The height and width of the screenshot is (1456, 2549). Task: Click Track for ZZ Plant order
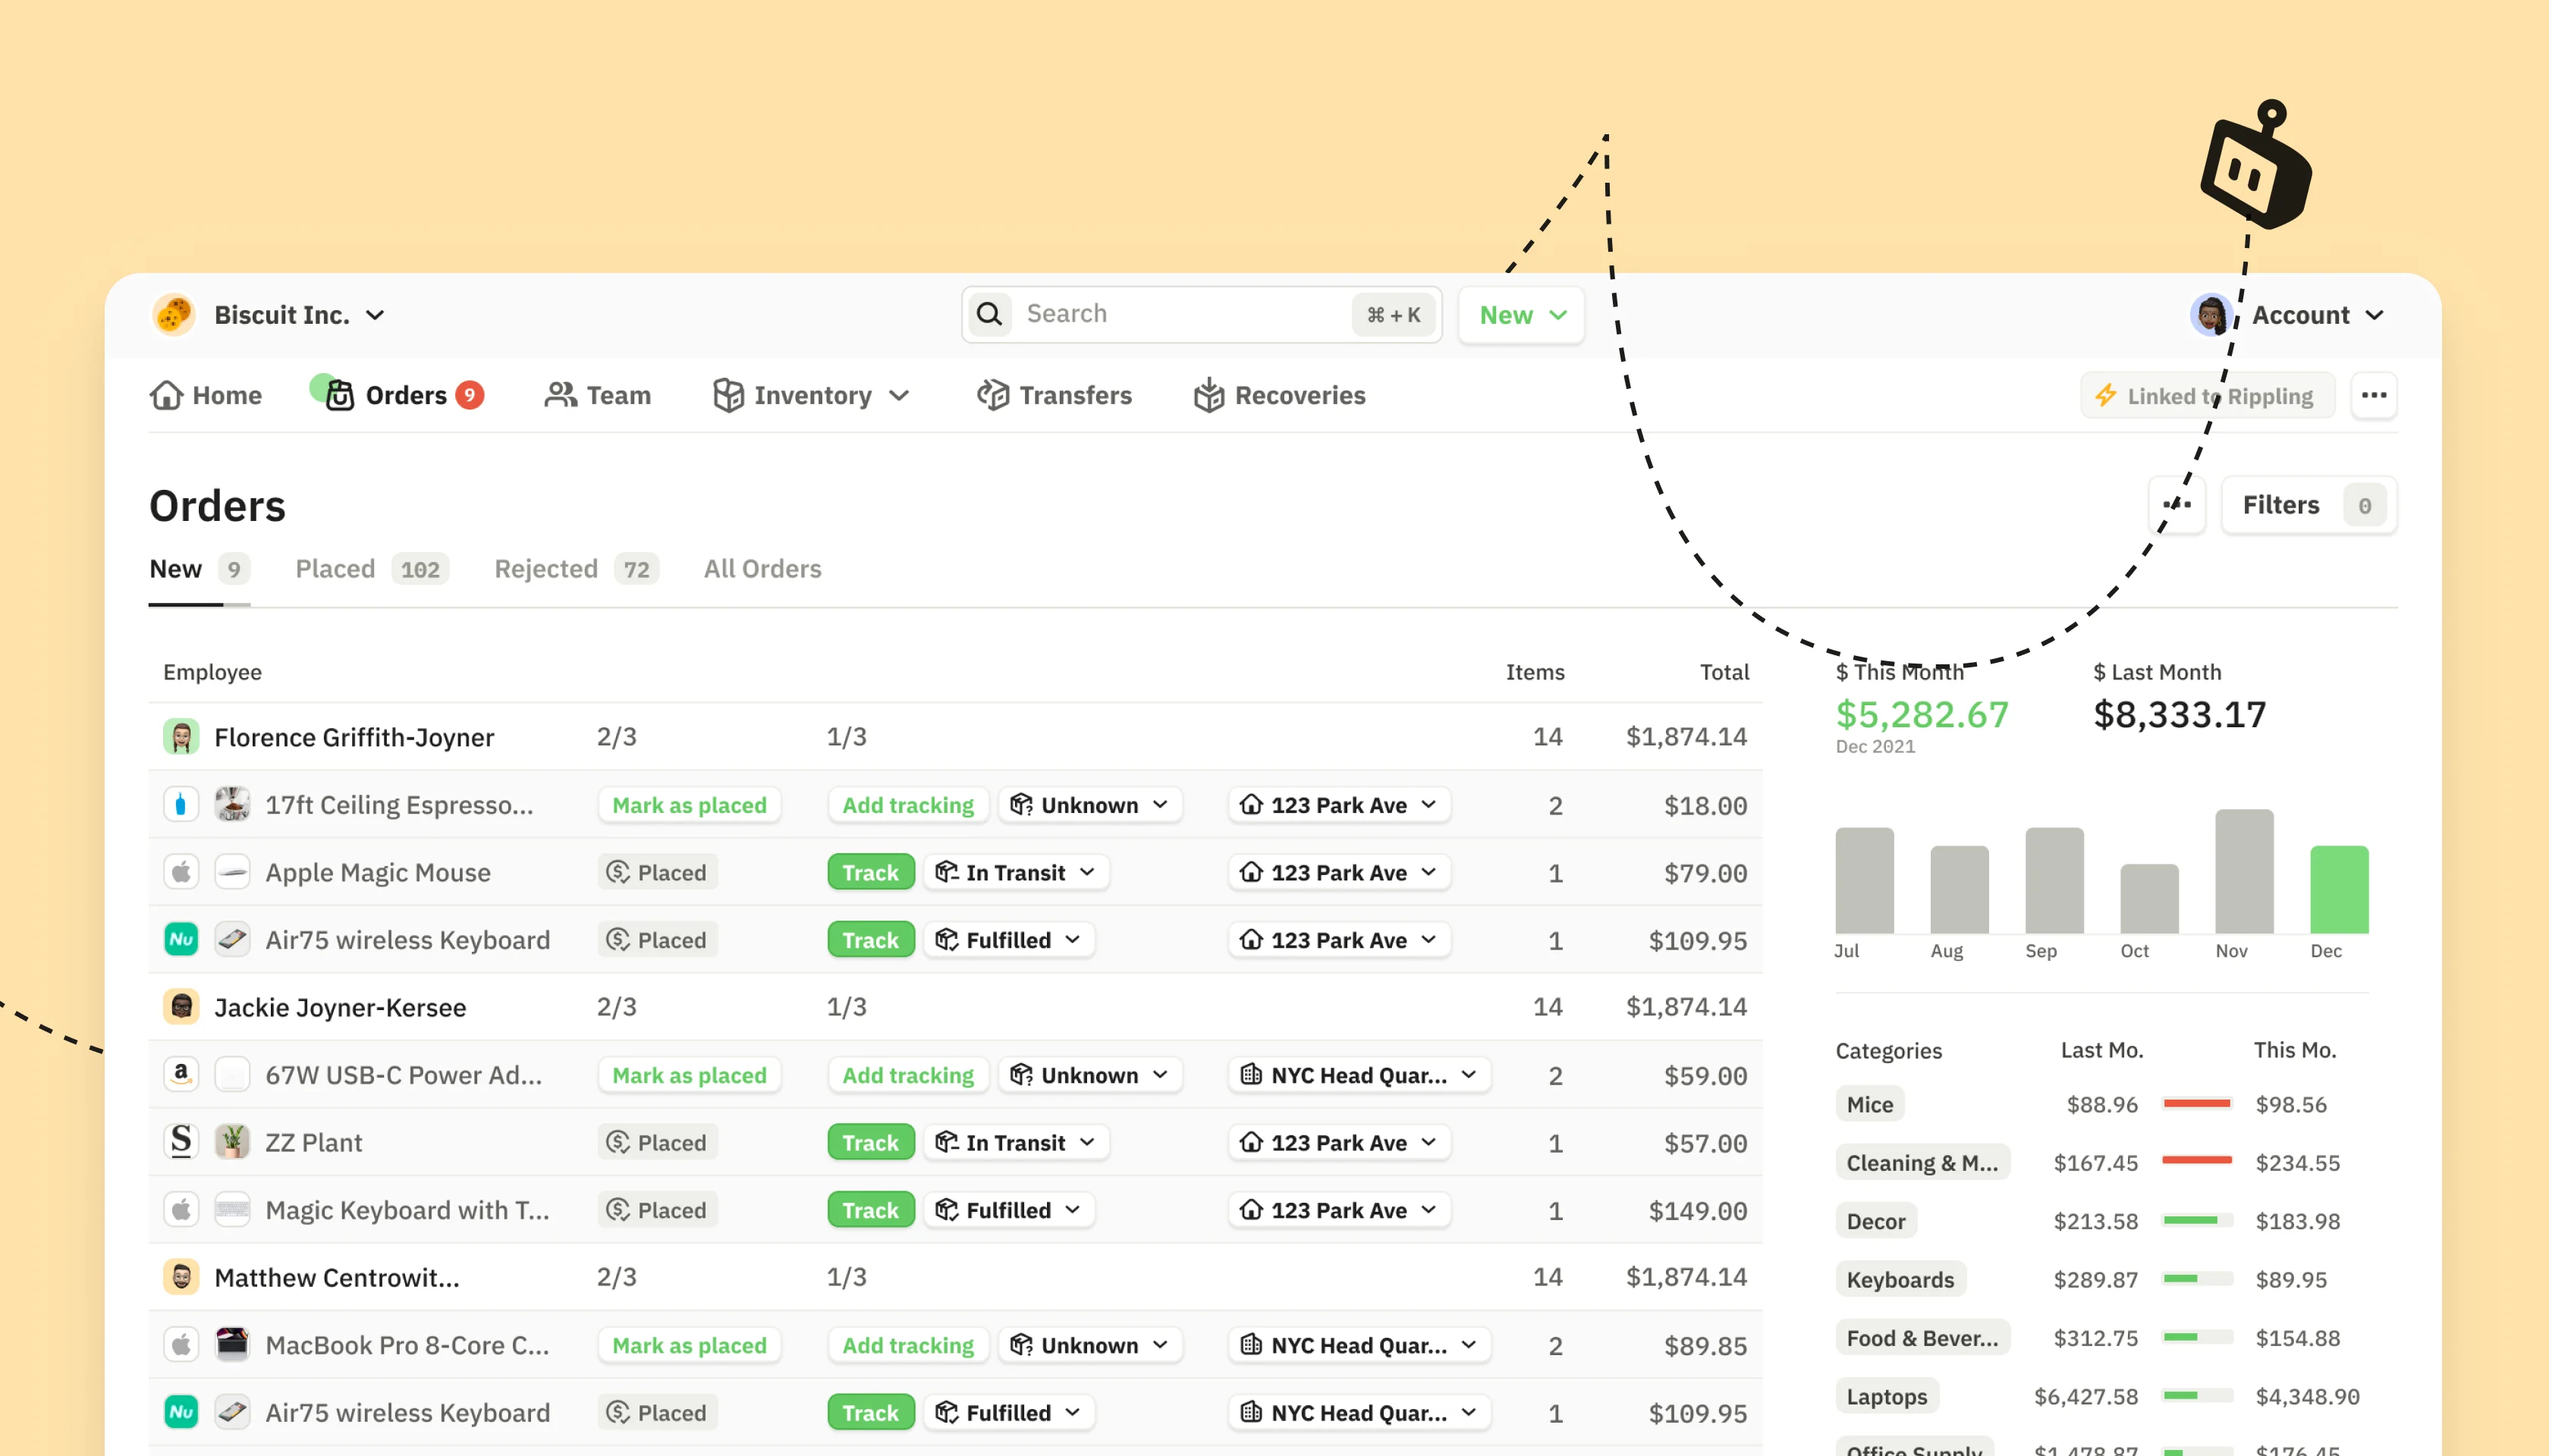[x=869, y=1142]
